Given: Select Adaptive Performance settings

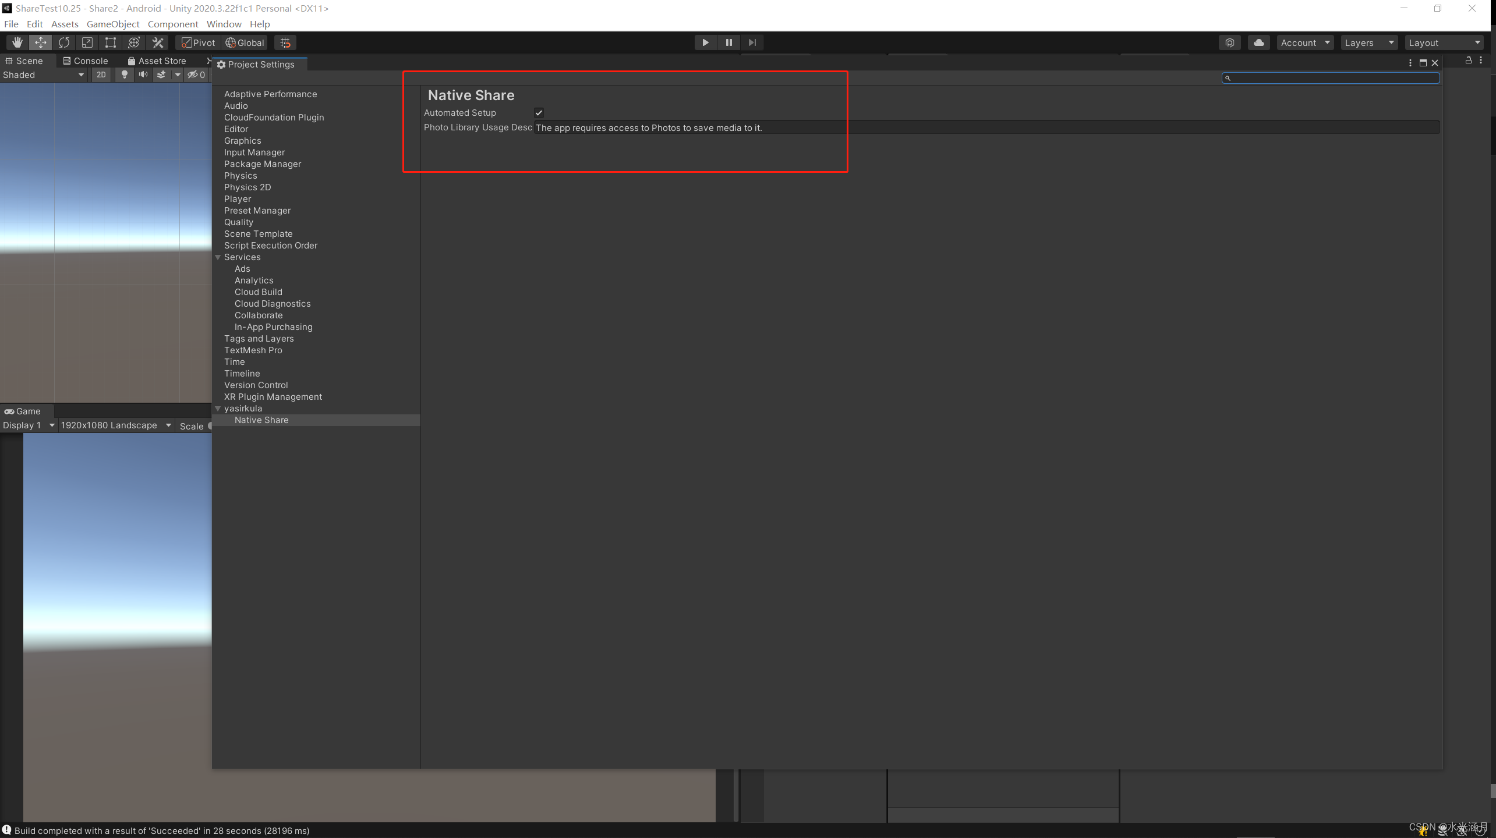Looking at the screenshot, I should [270, 94].
